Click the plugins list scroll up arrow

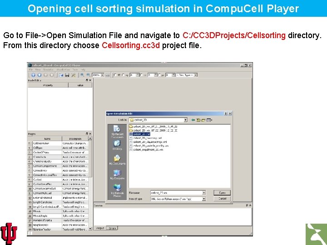click(x=90, y=138)
